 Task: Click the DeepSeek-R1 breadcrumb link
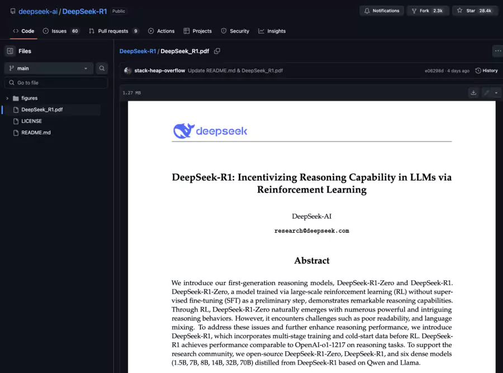click(x=137, y=51)
